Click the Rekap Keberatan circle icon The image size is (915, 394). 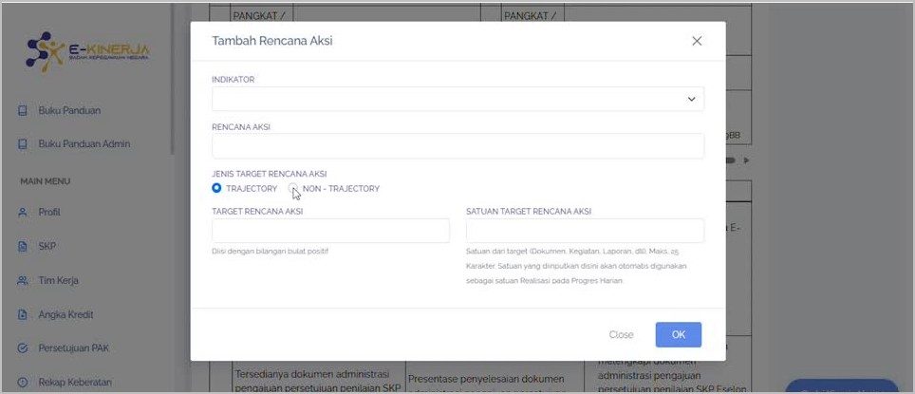(23, 383)
